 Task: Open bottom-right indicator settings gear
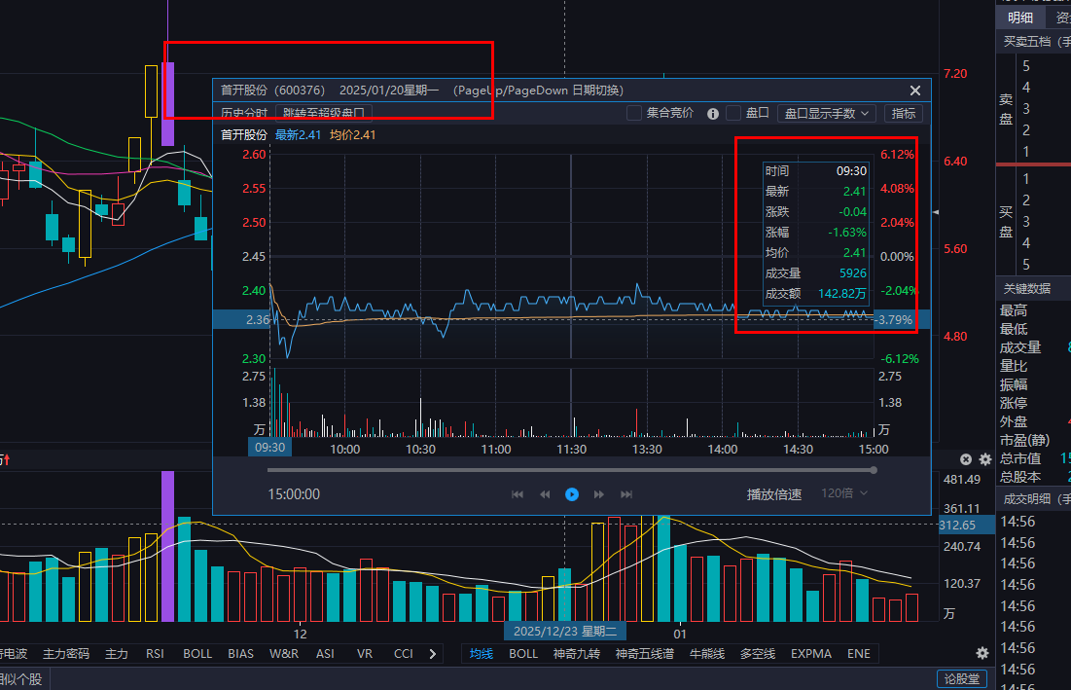[x=982, y=653]
